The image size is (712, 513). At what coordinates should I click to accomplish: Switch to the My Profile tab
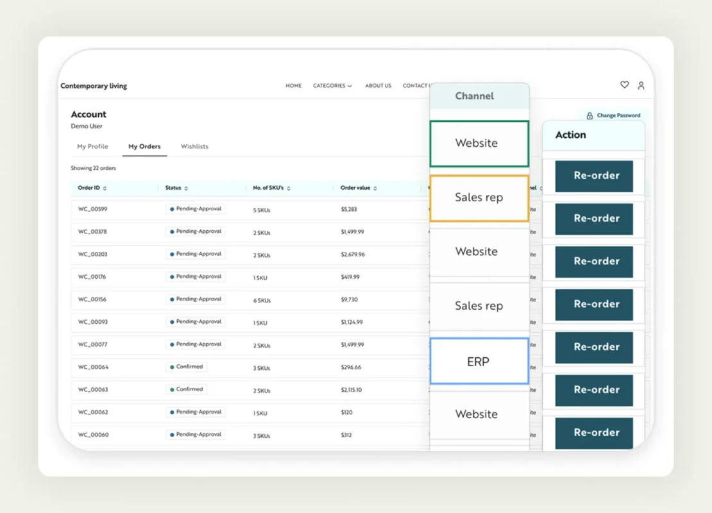coord(92,146)
